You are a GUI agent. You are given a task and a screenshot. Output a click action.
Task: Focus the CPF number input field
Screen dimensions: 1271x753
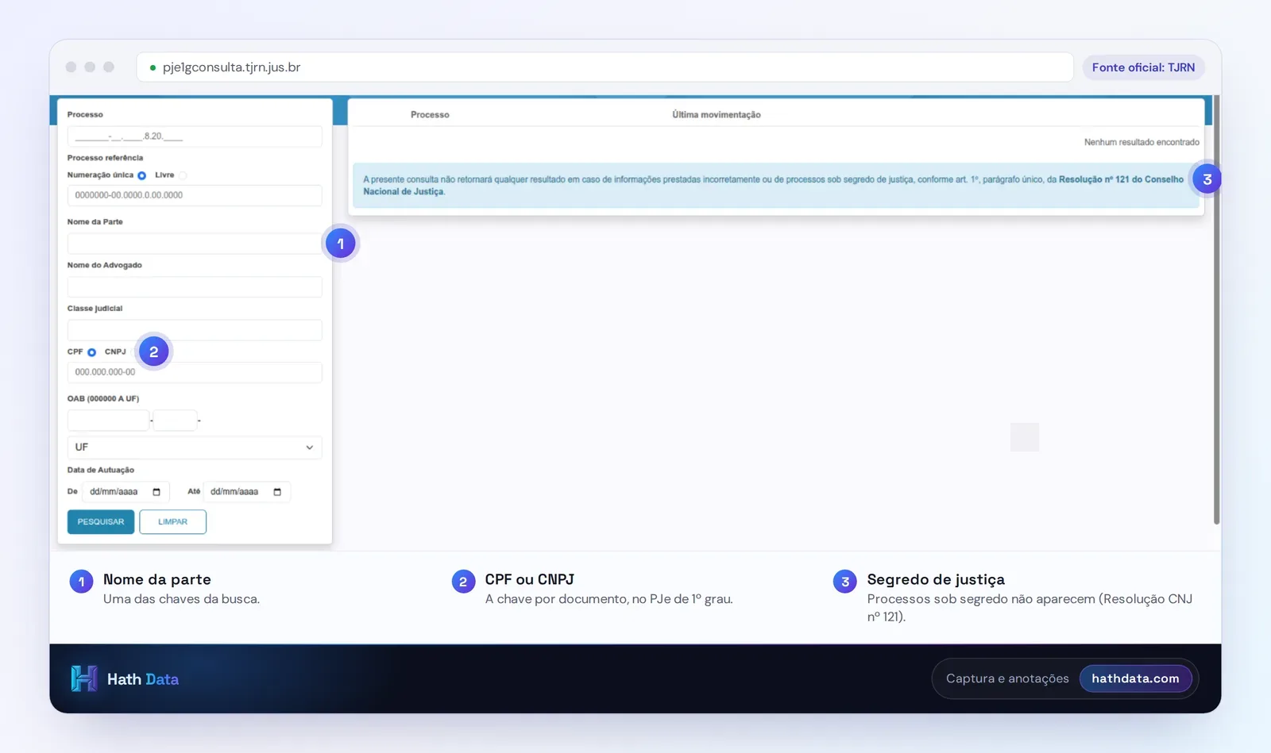coord(195,372)
